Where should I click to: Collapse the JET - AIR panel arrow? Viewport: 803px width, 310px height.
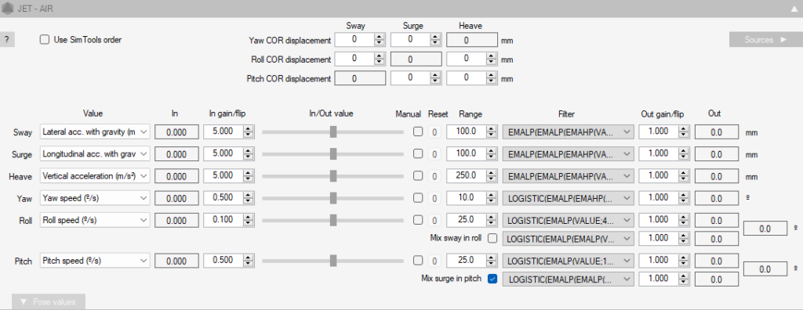pos(794,8)
